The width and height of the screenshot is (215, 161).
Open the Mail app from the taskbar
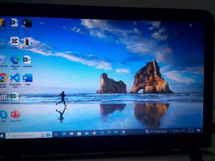coord(87,133)
